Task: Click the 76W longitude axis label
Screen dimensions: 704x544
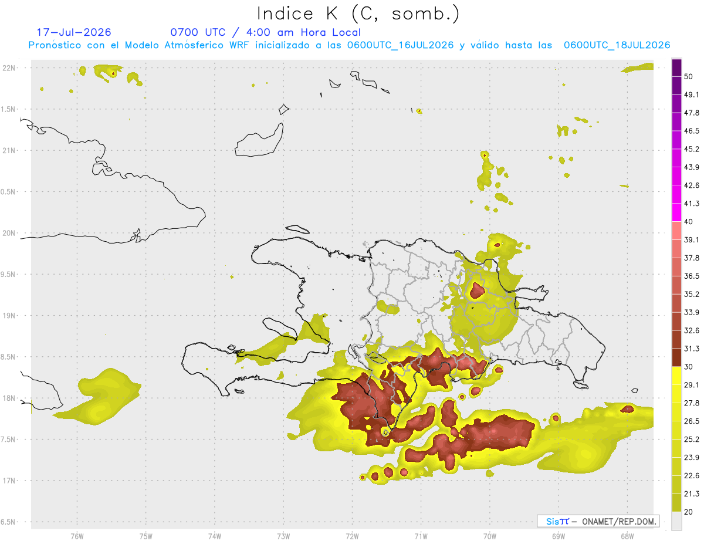Action: [77, 536]
